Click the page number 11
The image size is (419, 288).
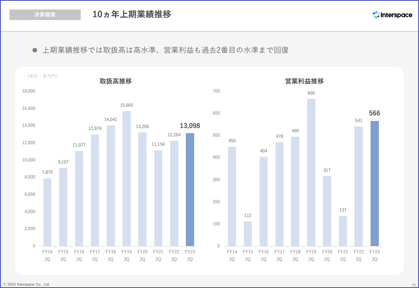[414, 285]
